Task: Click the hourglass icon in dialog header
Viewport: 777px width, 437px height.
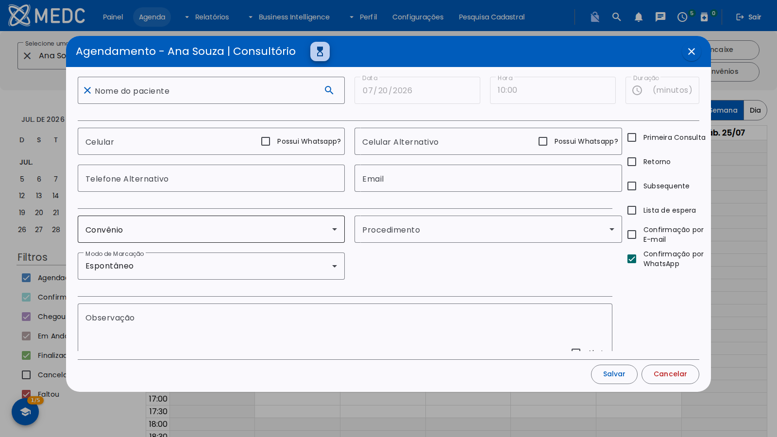Action: (x=320, y=51)
